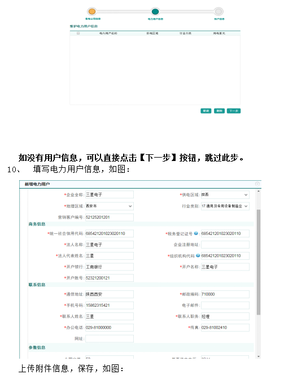Click the 营销客户编号 field

point(110,217)
